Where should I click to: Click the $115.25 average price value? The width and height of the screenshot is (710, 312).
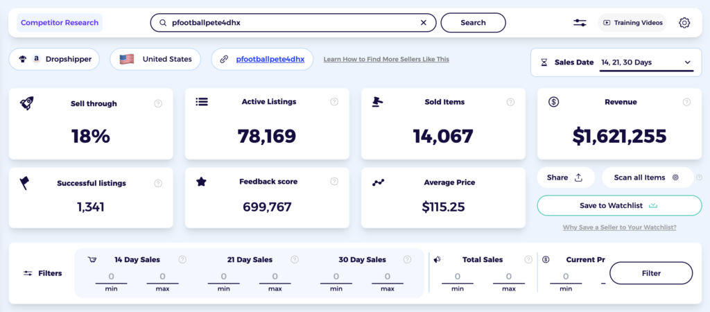pyautogui.click(x=443, y=207)
